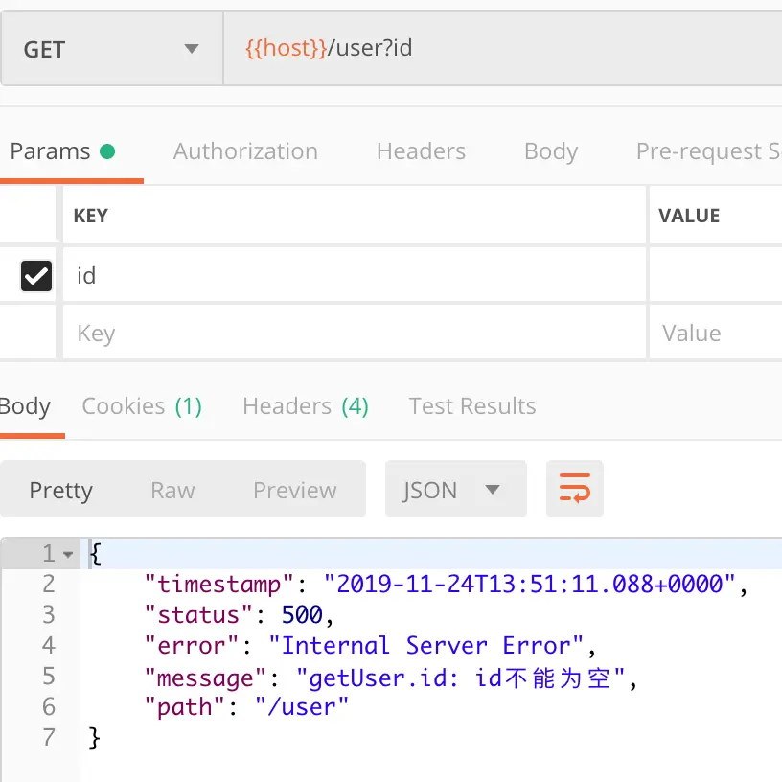
Task: Uncheck the id parameter checkbox
Action: (36, 276)
